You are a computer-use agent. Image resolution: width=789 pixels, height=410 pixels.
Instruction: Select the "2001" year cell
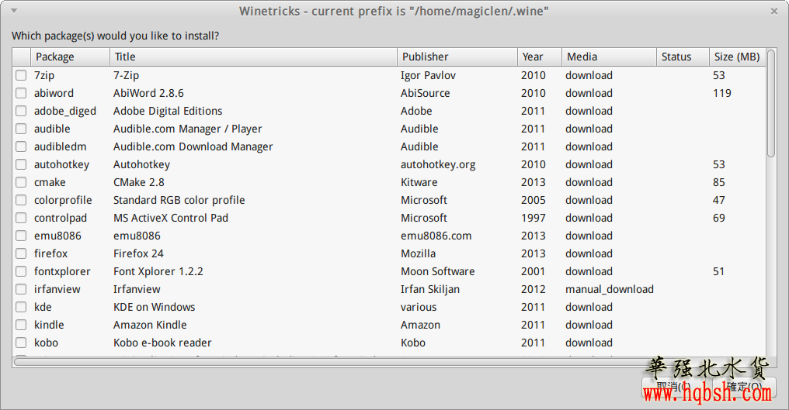pos(534,271)
